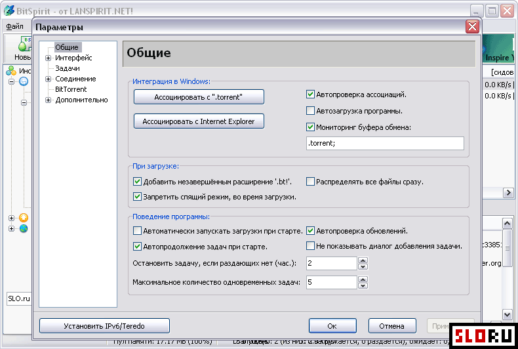Close the Параметры dialog with red X

472,27
